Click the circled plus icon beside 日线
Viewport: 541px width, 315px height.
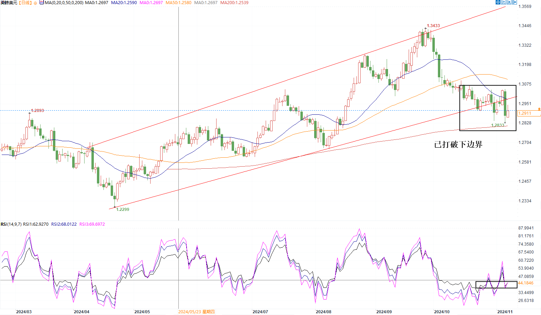click(35, 3)
